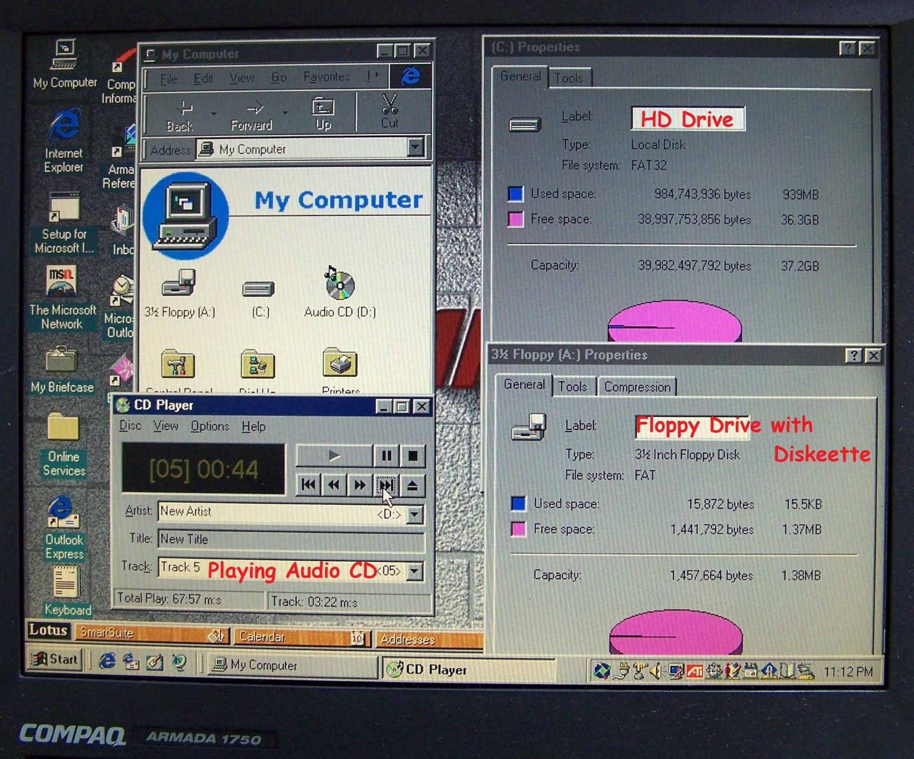Open the My Computer desktop icon
Screen dimensions: 914x759
(x=65, y=63)
